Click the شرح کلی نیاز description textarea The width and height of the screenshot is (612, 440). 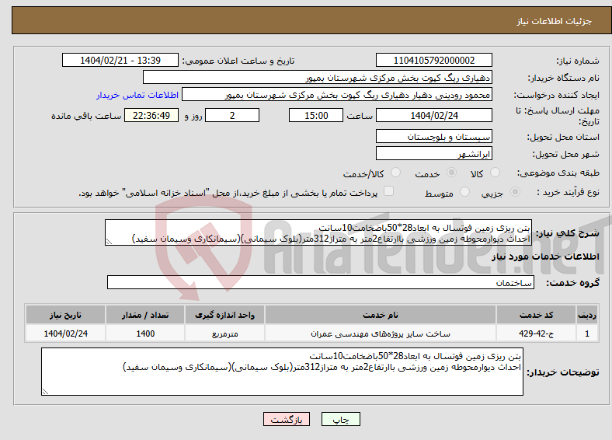click(318, 232)
